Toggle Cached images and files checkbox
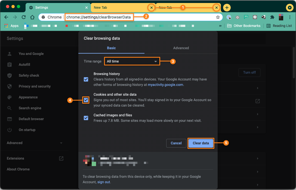 tap(86, 118)
